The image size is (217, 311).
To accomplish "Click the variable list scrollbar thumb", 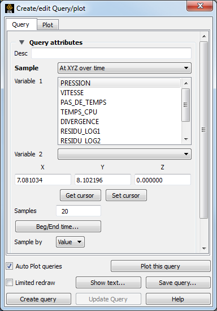I will tap(185, 105).
